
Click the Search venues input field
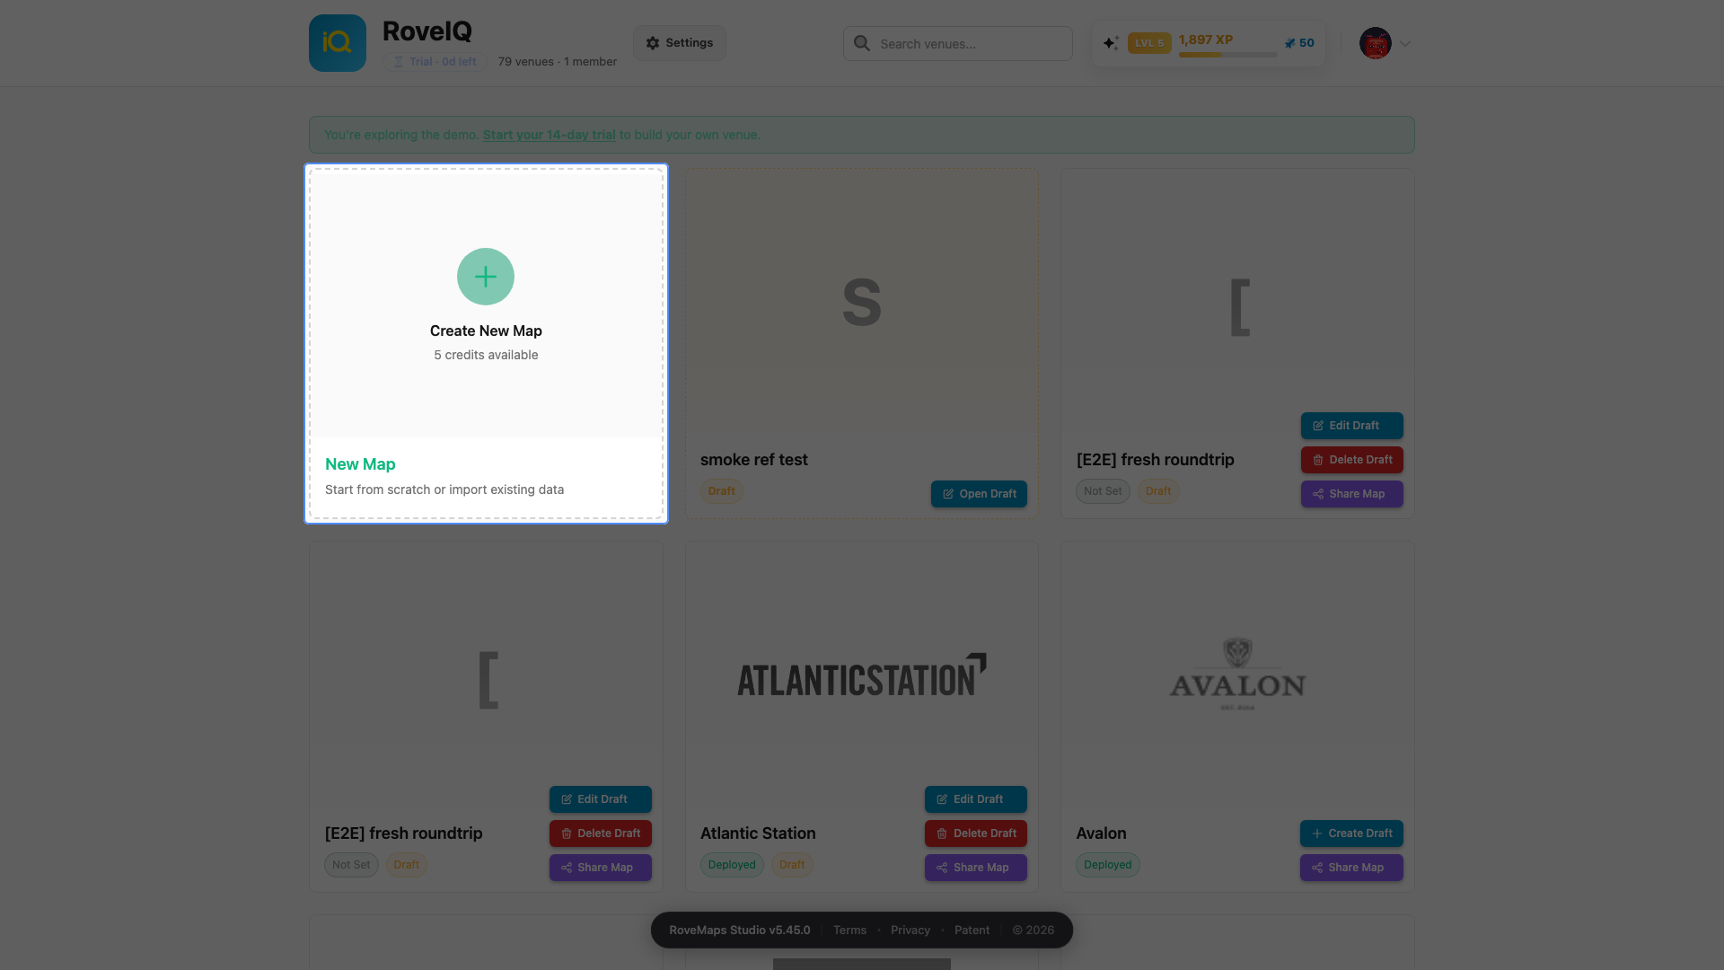(x=958, y=43)
